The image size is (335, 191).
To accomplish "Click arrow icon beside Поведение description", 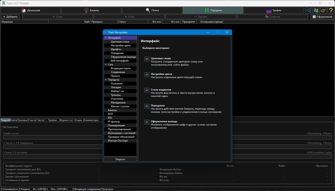I will point(147,106).
